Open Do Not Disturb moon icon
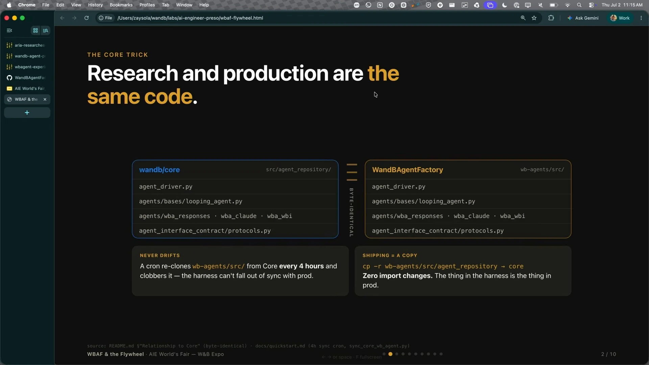The width and height of the screenshot is (649, 365). [505, 5]
